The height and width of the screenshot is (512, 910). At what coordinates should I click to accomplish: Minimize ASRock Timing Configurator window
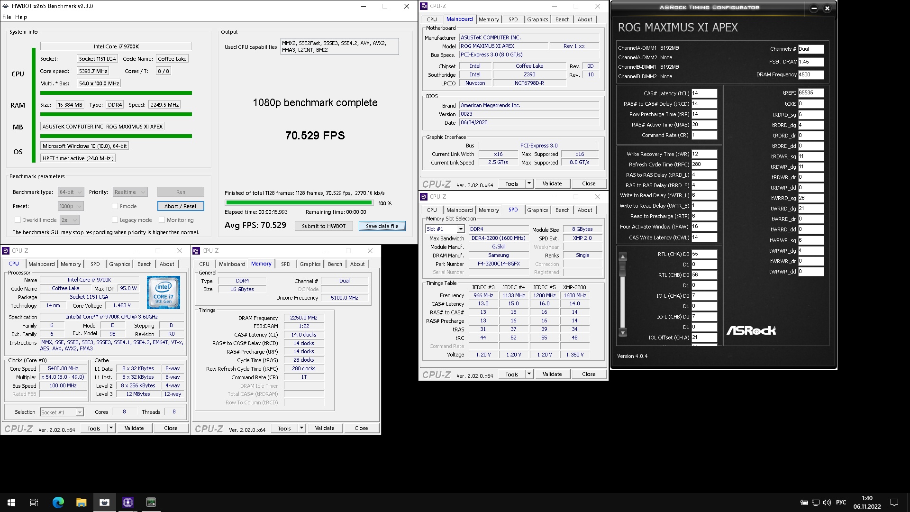pos(814,8)
